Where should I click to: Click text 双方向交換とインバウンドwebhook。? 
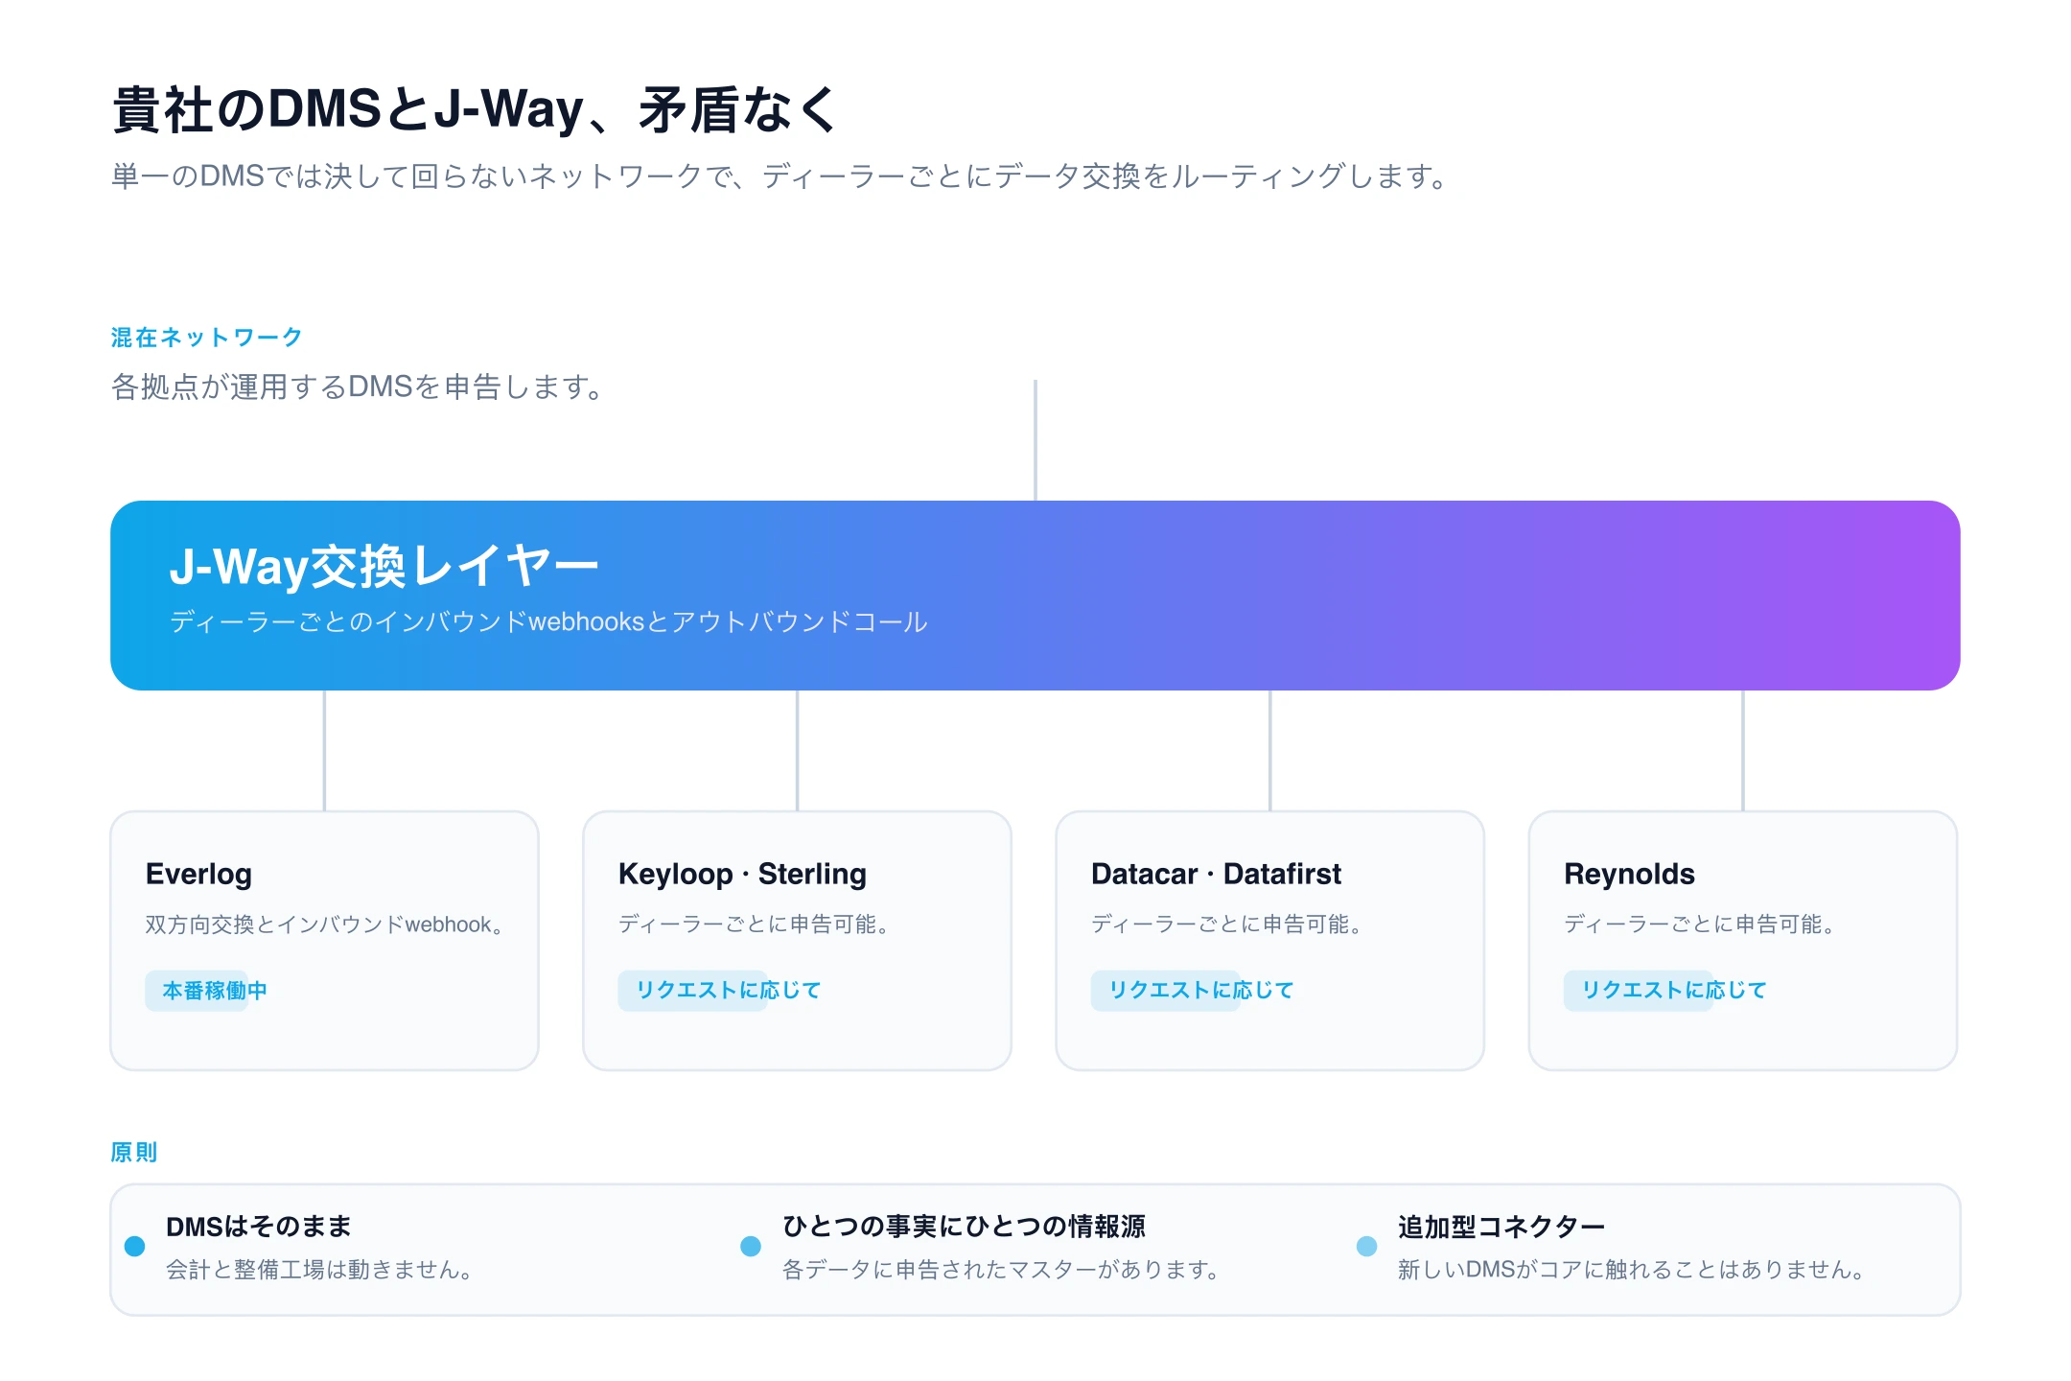click(324, 925)
